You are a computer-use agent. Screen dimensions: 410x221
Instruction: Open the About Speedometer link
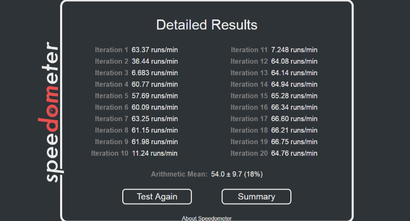[x=207, y=218]
